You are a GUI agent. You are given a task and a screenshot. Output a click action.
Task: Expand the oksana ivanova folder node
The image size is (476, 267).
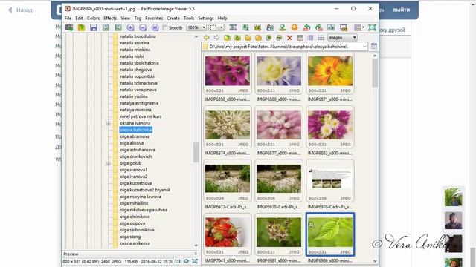(109, 124)
